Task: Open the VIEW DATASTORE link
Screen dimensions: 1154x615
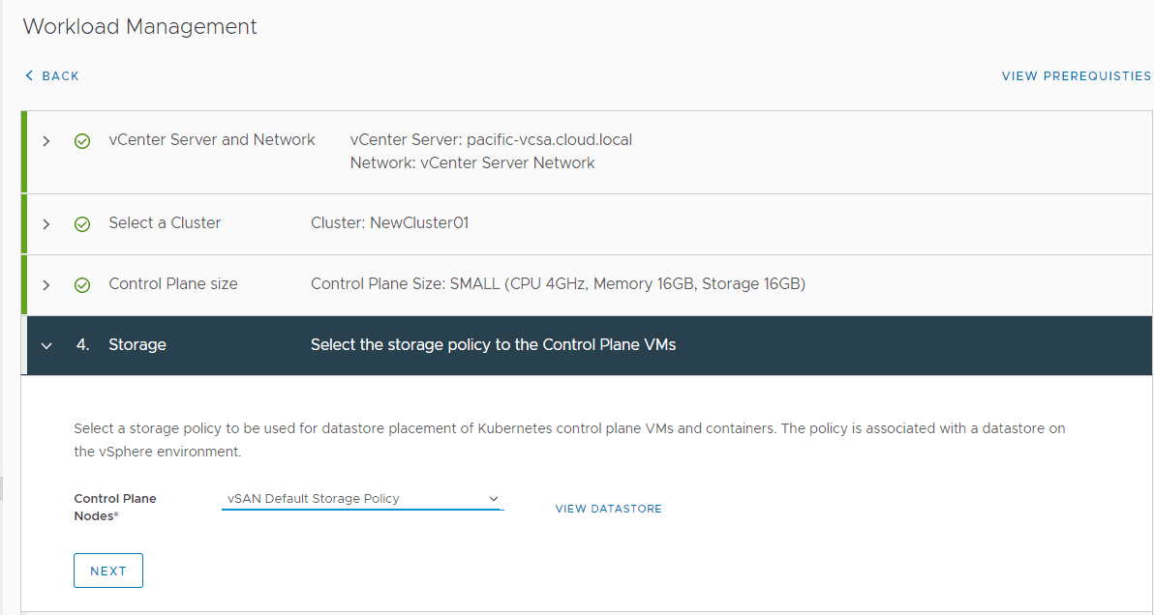Action: tap(608, 509)
